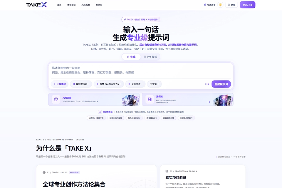Select the 民国旗袍运镜 chip
This screenshot has width=282, height=188.
169,118
